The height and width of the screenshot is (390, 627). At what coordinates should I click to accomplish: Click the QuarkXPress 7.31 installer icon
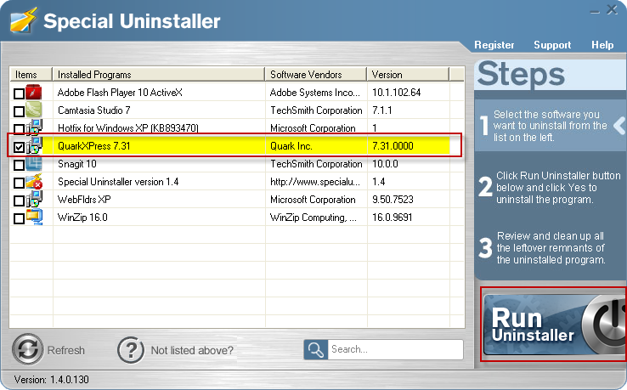click(34, 145)
